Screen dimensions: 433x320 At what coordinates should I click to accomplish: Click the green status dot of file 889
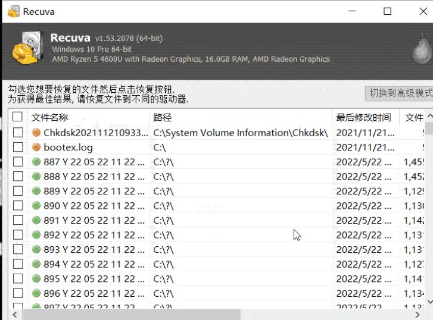[x=36, y=191]
